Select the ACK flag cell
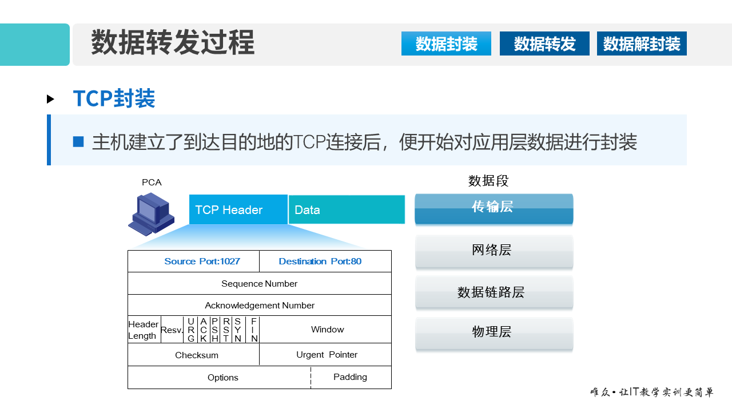 pyautogui.click(x=202, y=329)
